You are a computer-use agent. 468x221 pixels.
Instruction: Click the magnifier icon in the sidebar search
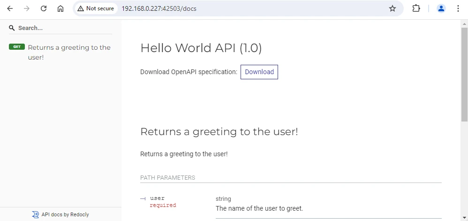12,28
